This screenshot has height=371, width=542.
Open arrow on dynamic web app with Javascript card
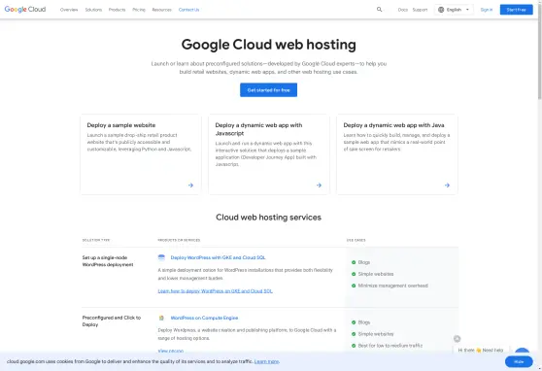[319, 185]
